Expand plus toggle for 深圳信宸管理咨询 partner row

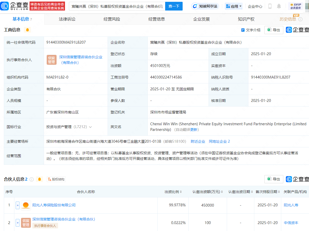pyautogui.click(x=17, y=223)
